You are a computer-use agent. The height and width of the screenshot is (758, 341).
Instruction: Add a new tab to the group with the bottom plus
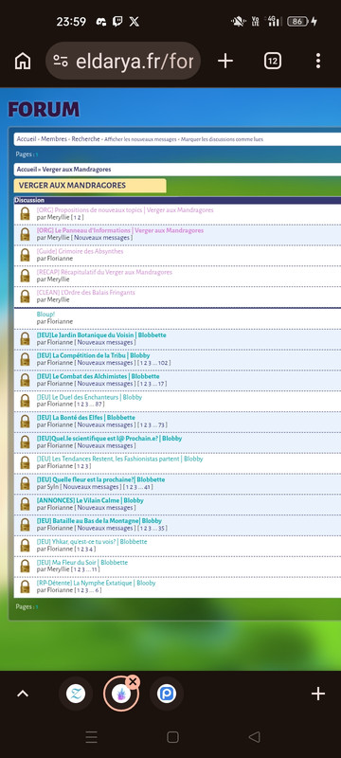click(318, 694)
